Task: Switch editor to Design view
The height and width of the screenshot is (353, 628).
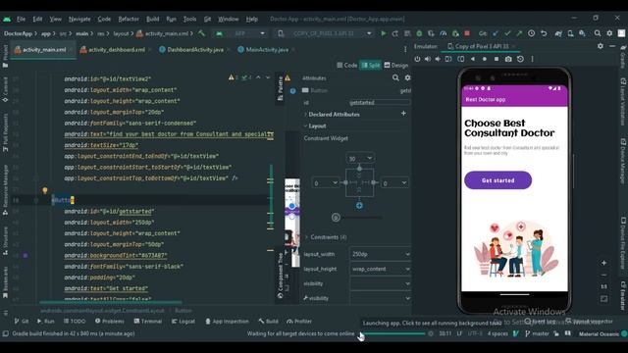Action: (x=395, y=66)
